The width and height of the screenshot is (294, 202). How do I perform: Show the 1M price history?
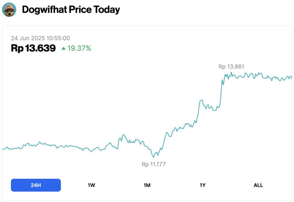(147, 185)
